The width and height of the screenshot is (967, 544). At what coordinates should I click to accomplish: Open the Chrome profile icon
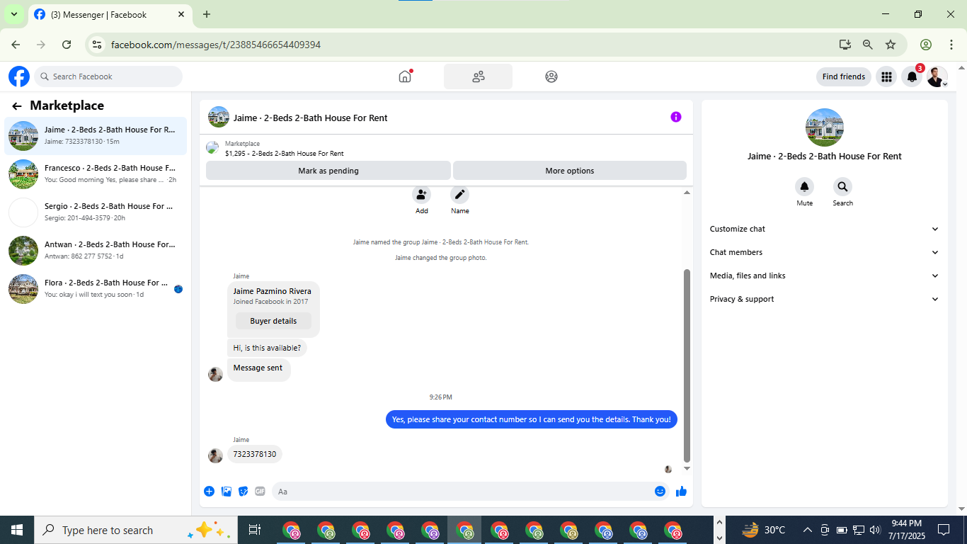pyautogui.click(x=926, y=45)
